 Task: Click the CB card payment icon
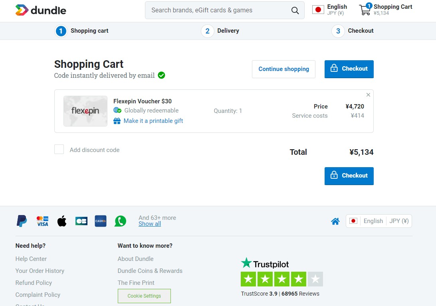point(81,221)
